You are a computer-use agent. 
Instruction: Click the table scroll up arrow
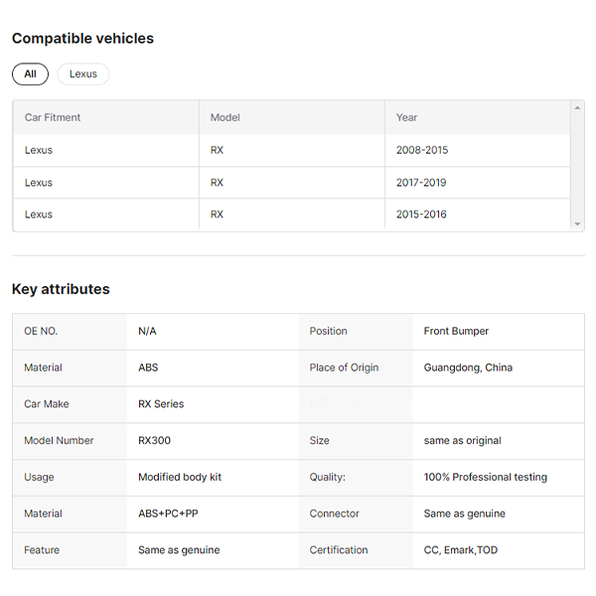(x=578, y=106)
